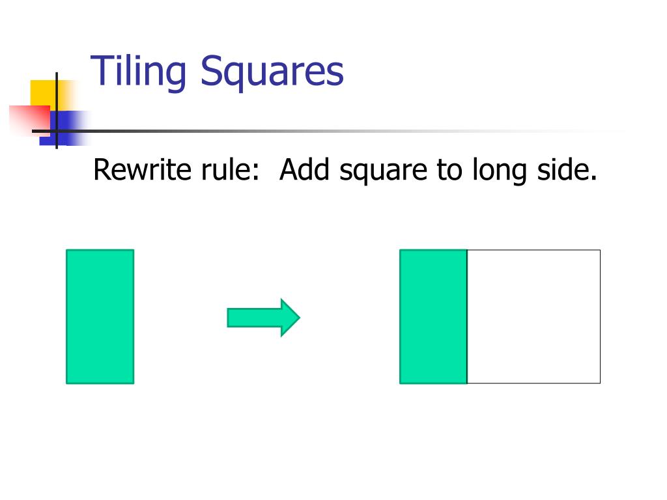Click the standalone green rectangle on left

point(100,317)
